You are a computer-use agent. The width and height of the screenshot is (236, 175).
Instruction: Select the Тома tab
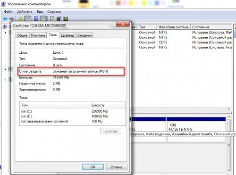coord(53,35)
